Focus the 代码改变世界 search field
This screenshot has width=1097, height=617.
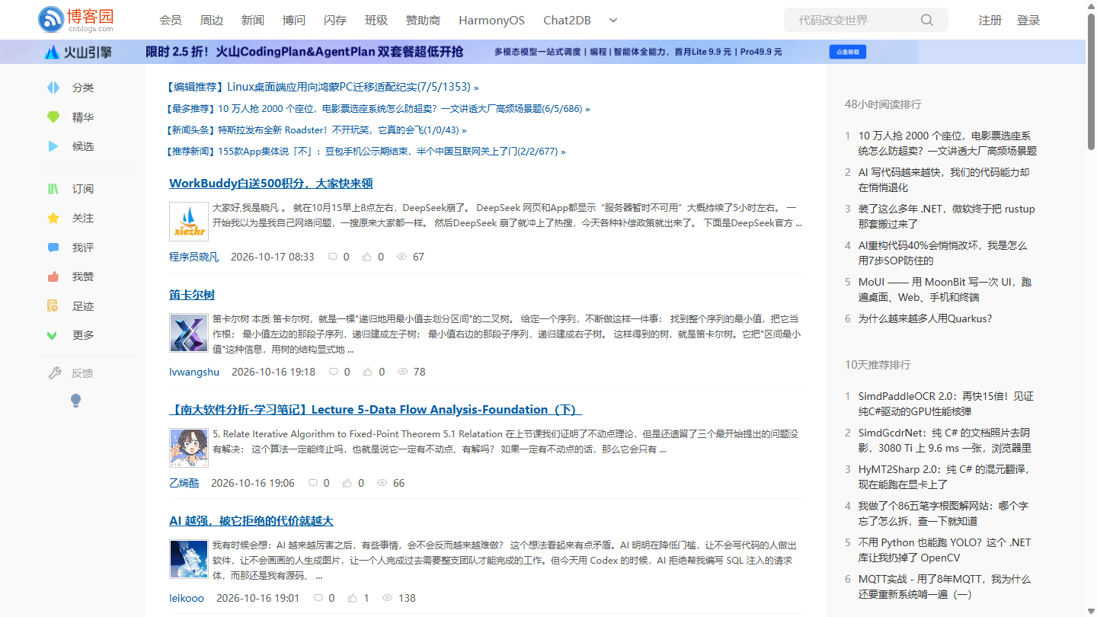[x=866, y=20]
